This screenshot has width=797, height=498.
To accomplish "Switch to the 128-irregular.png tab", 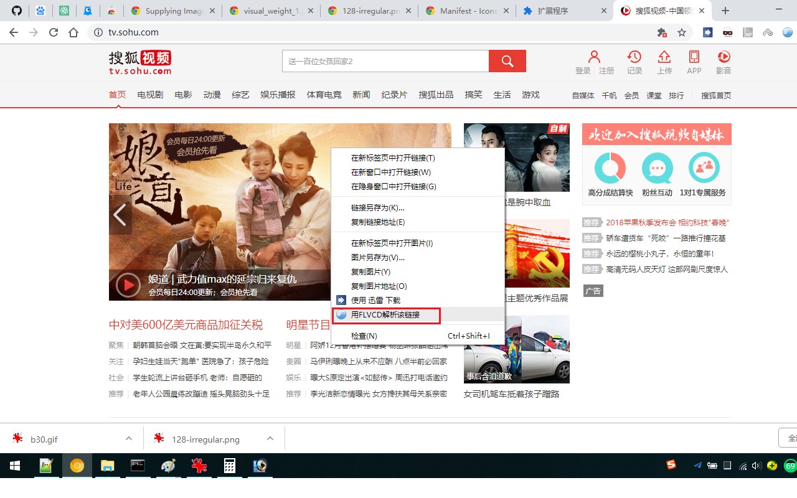I will coord(369,11).
